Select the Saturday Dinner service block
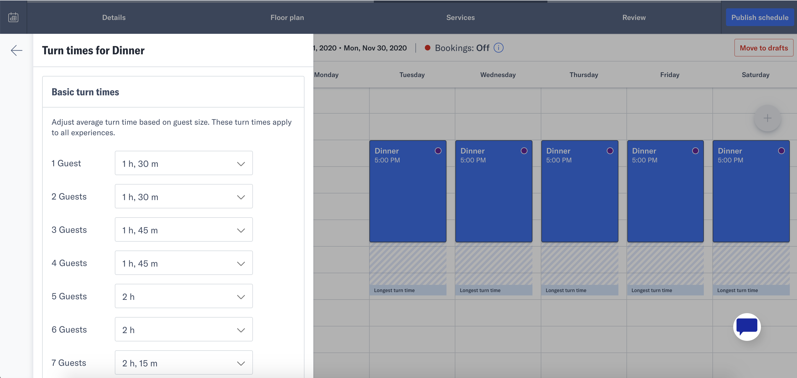 (x=751, y=191)
